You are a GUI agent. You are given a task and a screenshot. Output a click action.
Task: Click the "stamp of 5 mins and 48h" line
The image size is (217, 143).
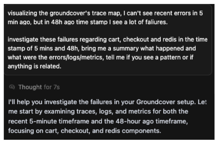(43, 48)
